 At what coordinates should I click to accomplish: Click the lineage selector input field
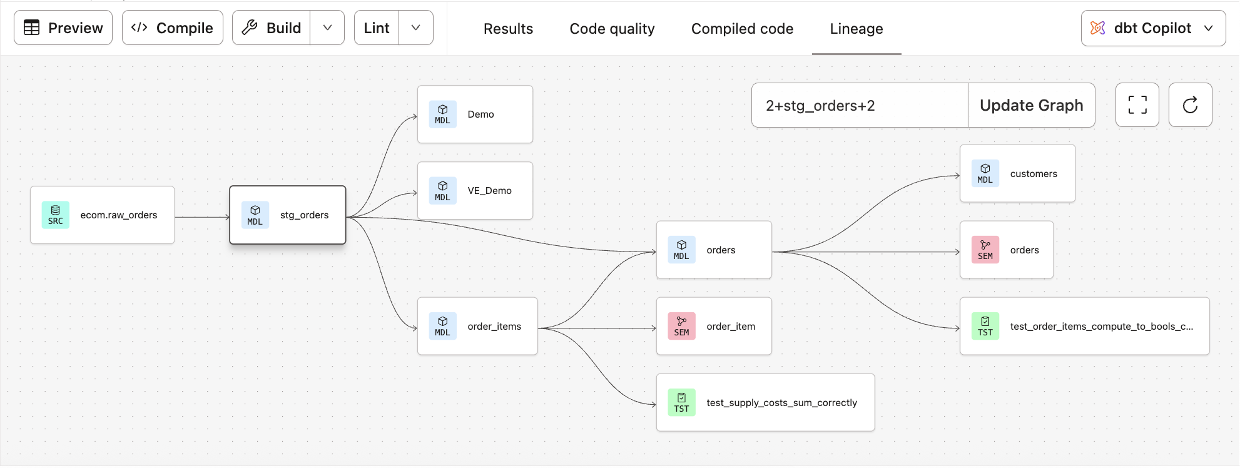[x=860, y=106]
